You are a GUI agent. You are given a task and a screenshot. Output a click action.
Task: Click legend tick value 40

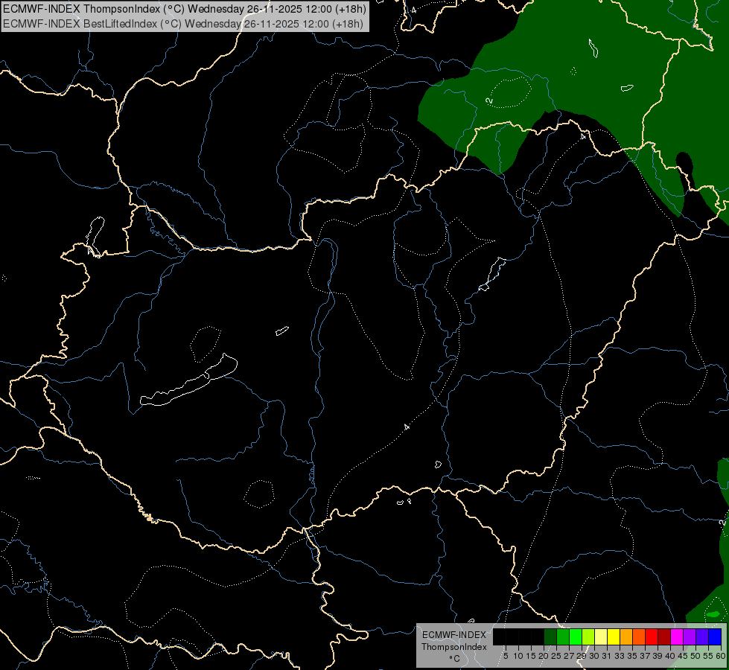pos(670,656)
